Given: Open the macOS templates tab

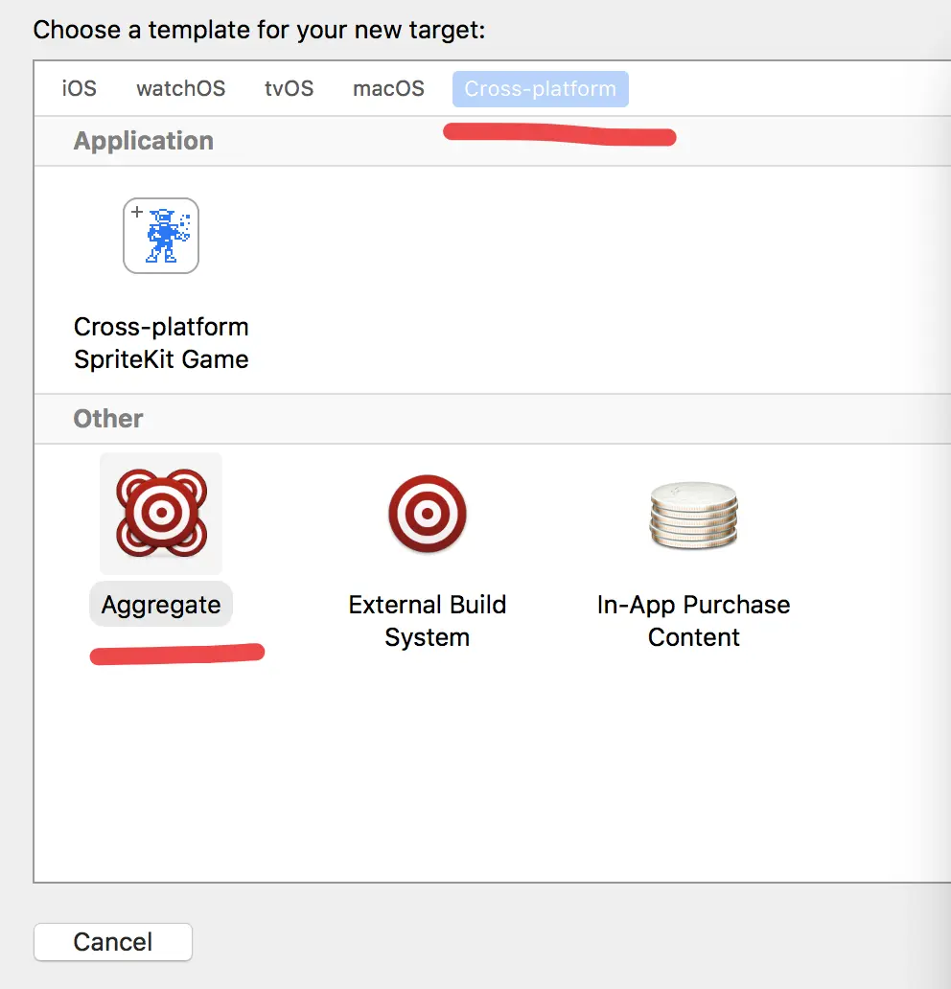Looking at the screenshot, I should (388, 89).
